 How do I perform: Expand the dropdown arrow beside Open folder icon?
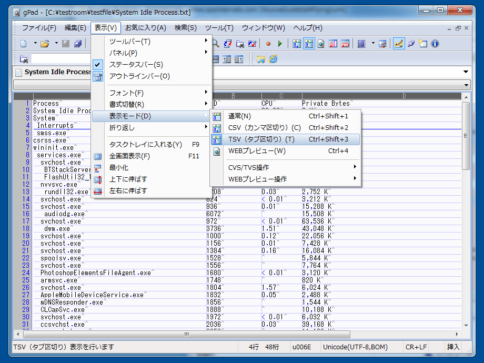(56, 43)
